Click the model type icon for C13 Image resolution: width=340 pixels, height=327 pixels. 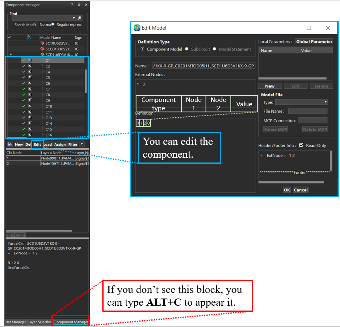click(31, 118)
